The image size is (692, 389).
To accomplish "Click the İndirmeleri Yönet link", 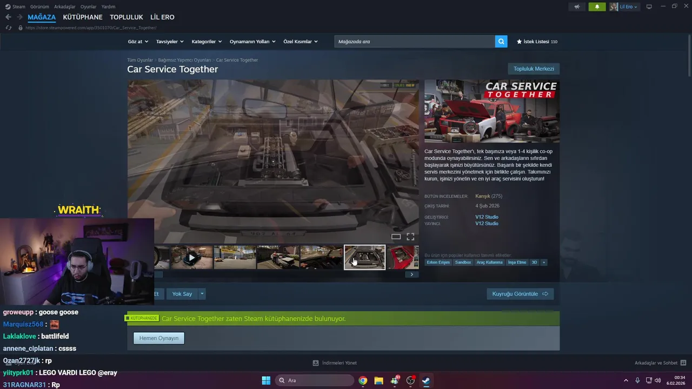I will pos(339,363).
